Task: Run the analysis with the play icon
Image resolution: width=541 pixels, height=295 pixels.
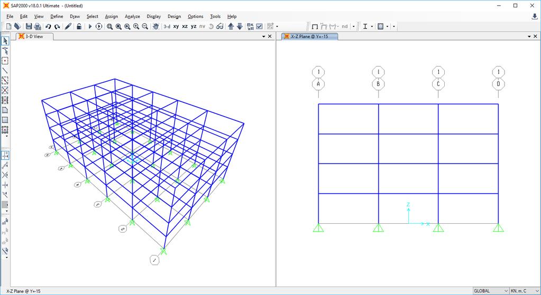Action: 90,26
